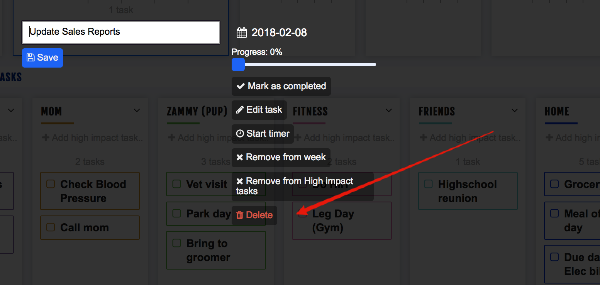The width and height of the screenshot is (600, 285).
Task: Click the Update Sales Reports text field
Action: point(121,32)
